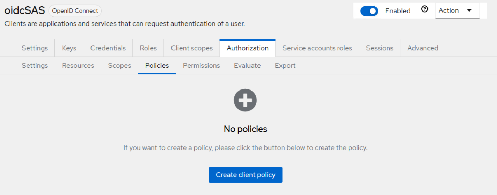Click the large plus circle icon
The height and width of the screenshot is (195, 497).
click(245, 100)
